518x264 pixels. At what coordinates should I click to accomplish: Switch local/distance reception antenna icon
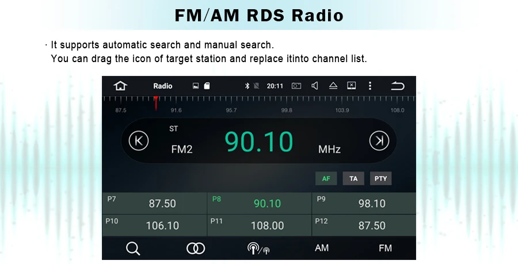(x=258, y=248)
